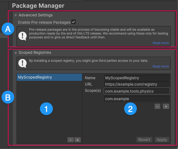Click the Enable Pre-release Packages label
Screen dimensions: 178x149
[44, 23]
